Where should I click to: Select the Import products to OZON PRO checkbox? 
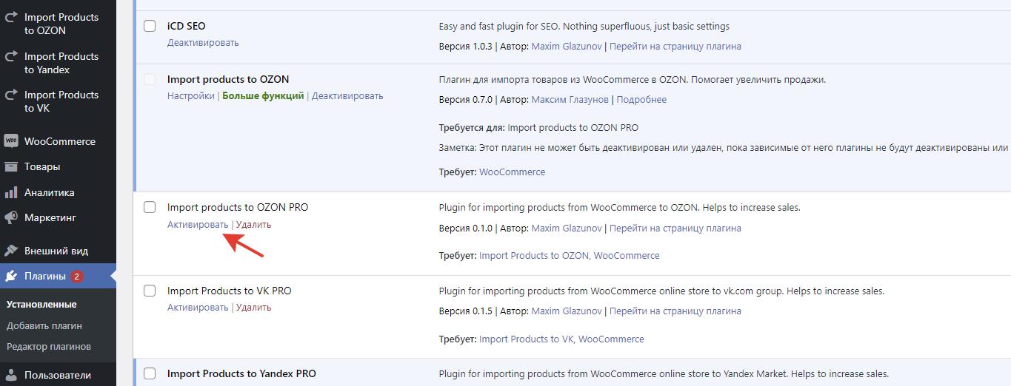pos(150,207)
